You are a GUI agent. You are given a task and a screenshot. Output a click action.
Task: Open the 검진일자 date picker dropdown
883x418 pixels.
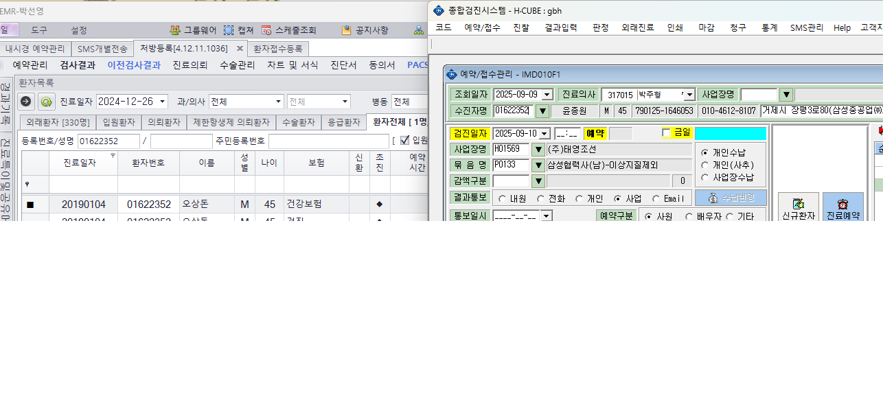tap(545, 133)
